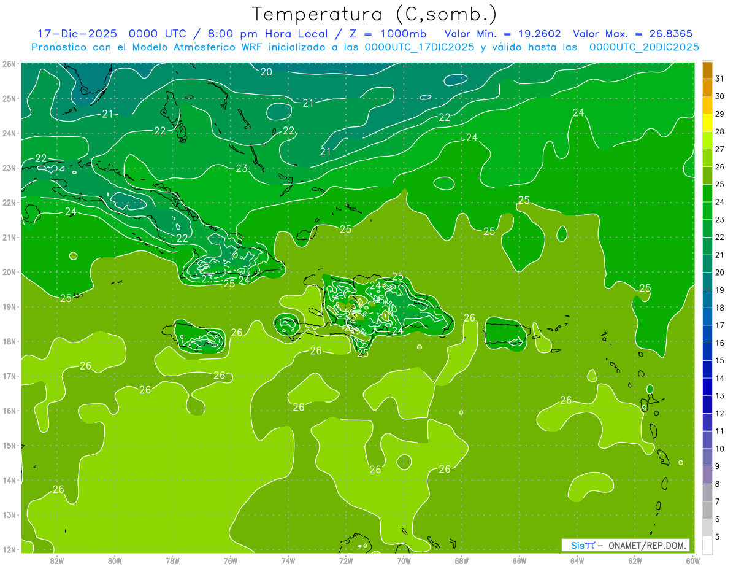Click the "30" value on the color scale

pos(719,96)
